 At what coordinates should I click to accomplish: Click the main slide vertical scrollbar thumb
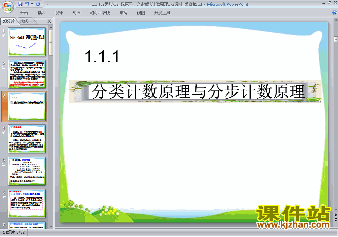[x=336, y=39]
